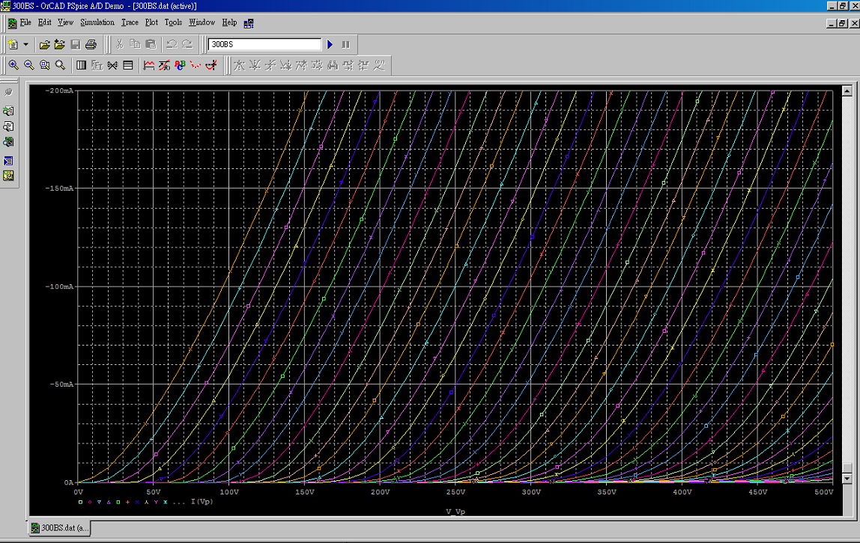Toggle Performance Analysis
Image resolution: width=860 pixels, height=543 pixels.
click(112, 65)
